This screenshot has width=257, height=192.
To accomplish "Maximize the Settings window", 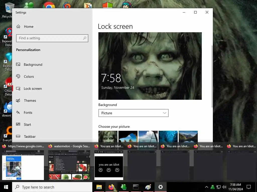I will coord(196,12).
